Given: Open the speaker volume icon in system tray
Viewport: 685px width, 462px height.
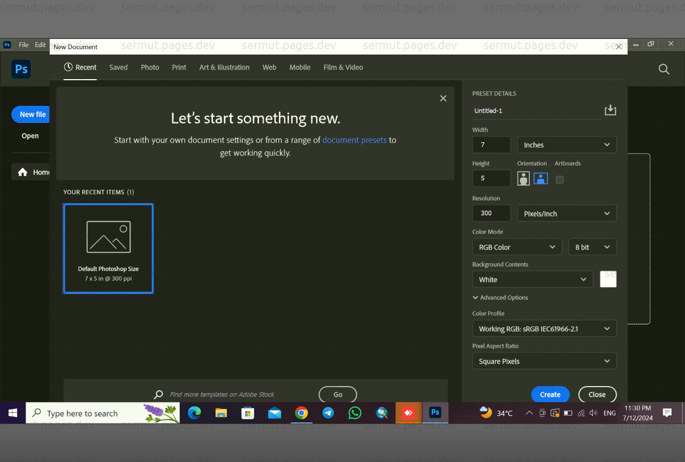Looking at the screenshot, I should pyautogui.click(x=593, y=413).
